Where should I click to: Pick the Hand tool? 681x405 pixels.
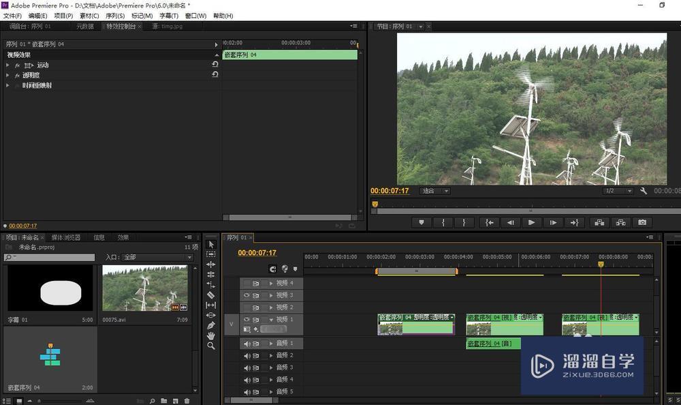click(x=211, y=335)
